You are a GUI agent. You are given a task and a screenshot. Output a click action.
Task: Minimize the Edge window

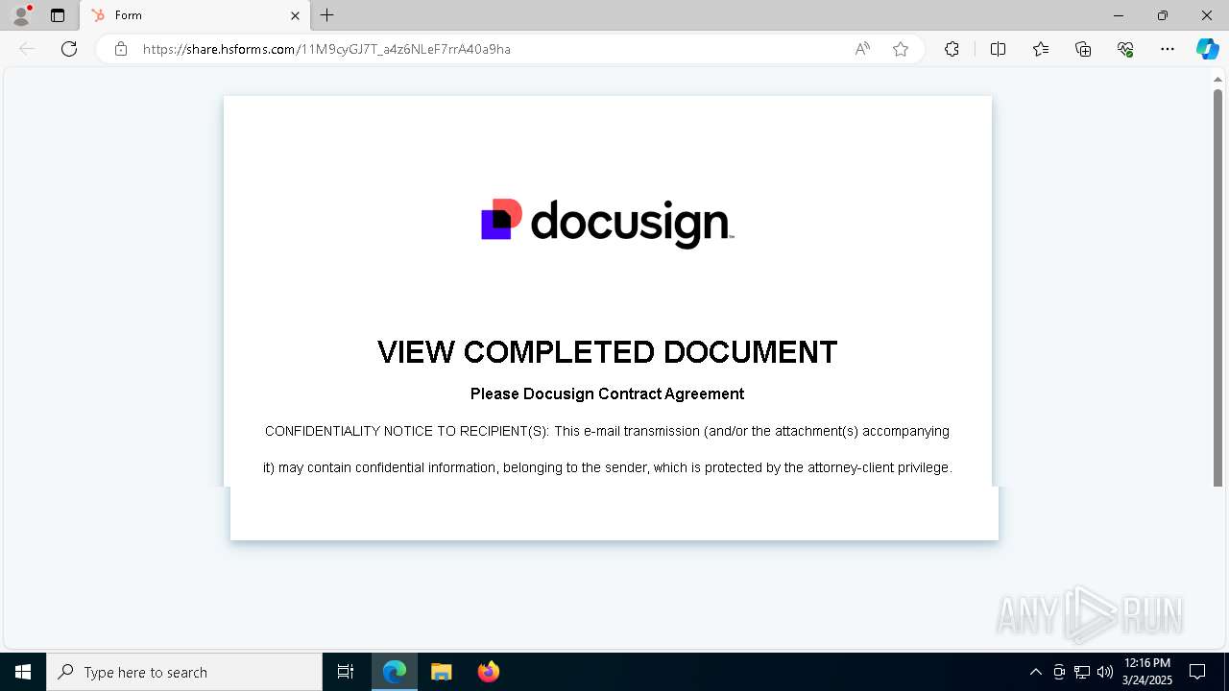tap(1119, 15)
